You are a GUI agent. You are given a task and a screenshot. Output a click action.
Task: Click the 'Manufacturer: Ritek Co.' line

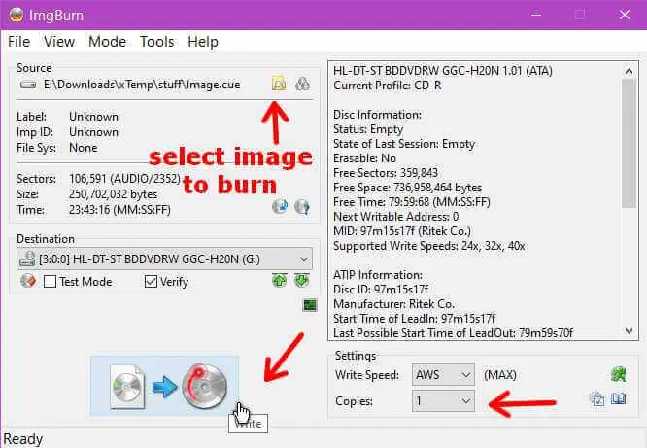(393, 304)
